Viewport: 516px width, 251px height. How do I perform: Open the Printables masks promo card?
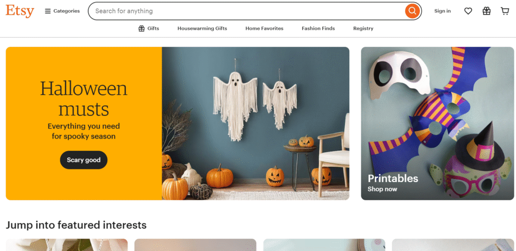point(437,123)
